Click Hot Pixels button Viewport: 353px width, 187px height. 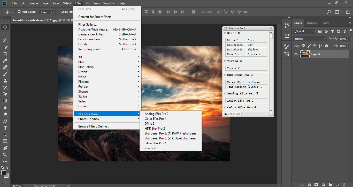coord(236,50)
